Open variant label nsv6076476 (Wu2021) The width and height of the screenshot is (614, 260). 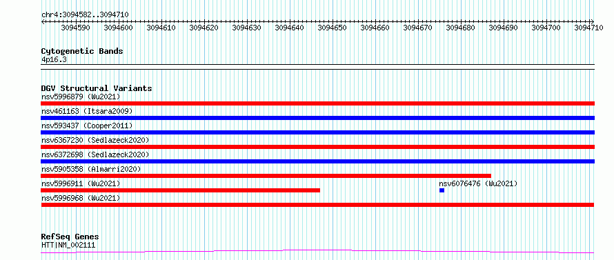[x=478, y=183]
